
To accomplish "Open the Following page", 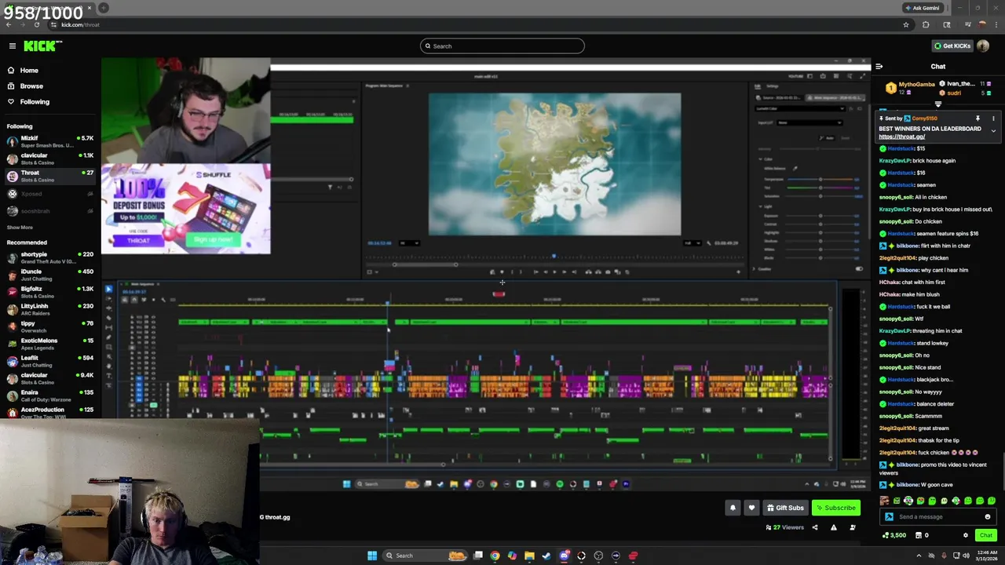I will (35, 102).
